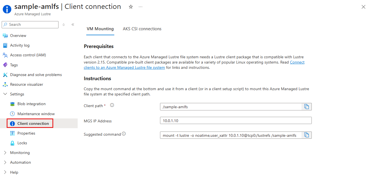Copy the suggested mount command
The image size is (370, 182).
click(306, 135)
